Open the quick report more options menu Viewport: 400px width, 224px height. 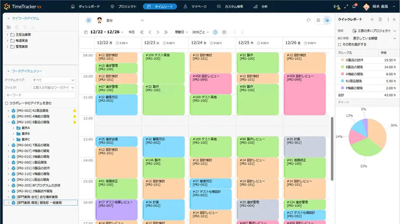click(388, 20)
